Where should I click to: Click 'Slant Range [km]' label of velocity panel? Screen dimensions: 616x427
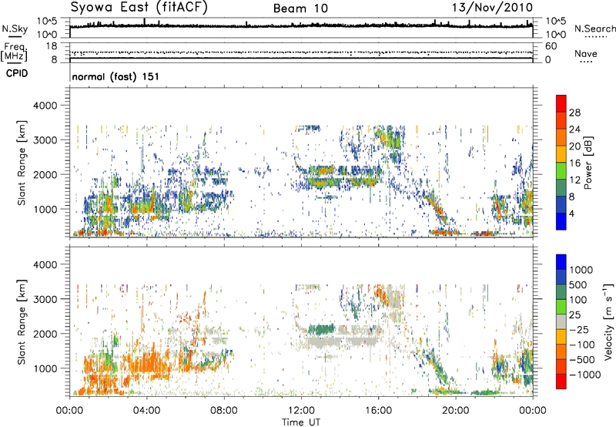tap(22, 321)
